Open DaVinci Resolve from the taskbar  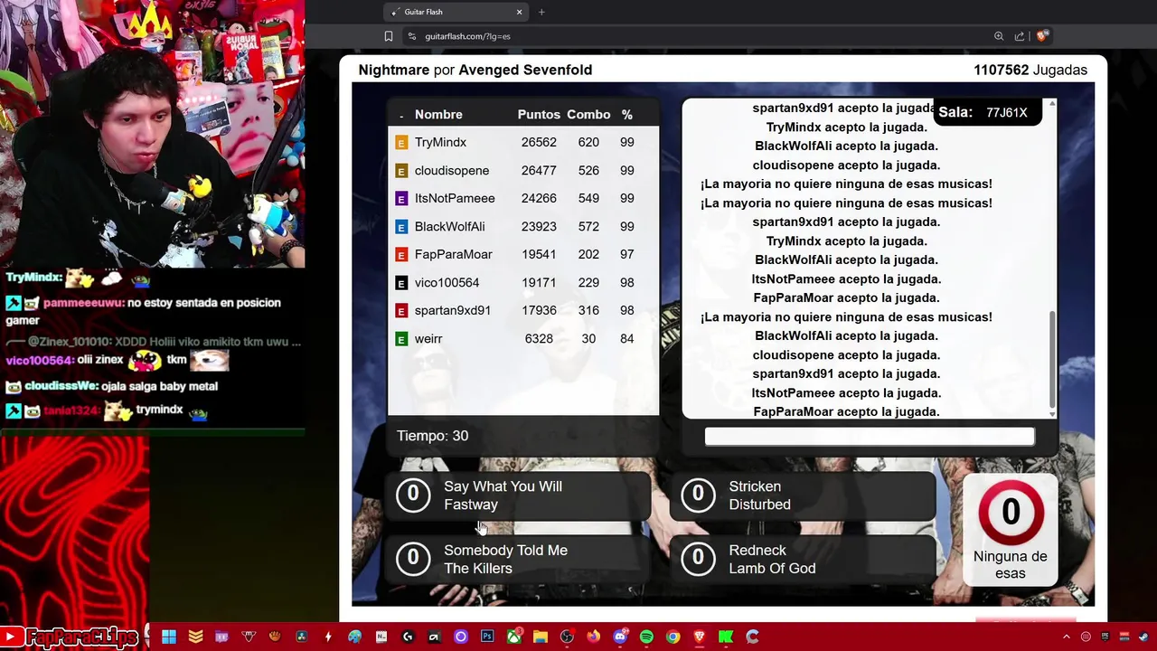(302, 637)
